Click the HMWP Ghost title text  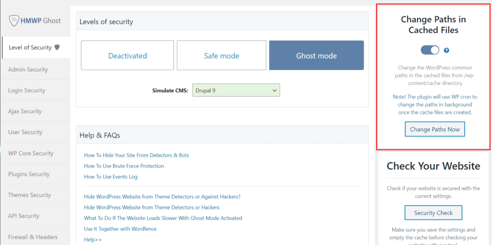click(40, 21)
